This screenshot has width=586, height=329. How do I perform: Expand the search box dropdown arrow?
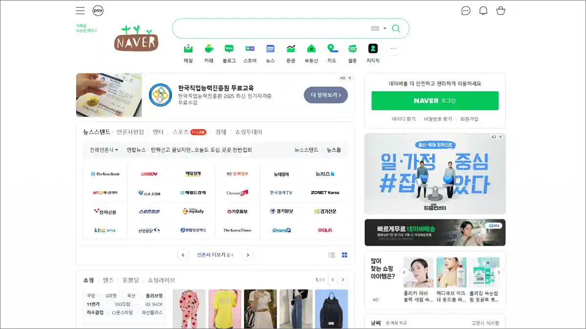[x=385, y=28]
